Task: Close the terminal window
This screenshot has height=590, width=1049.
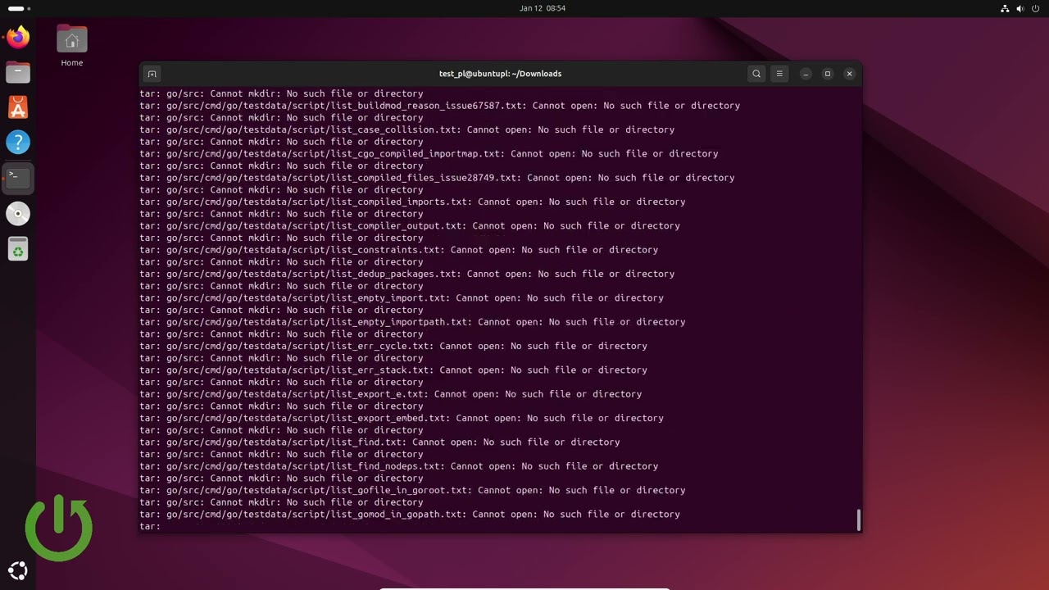Action: [x=849, y=74]
